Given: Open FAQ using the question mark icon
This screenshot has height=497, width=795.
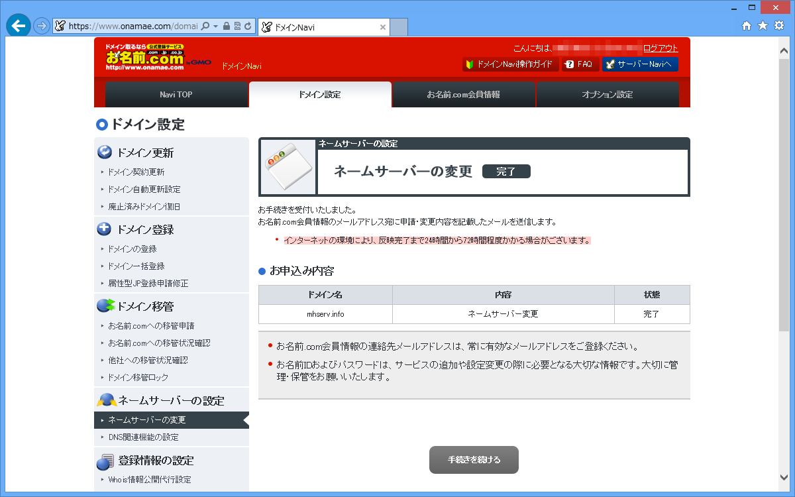Looking at the screenshot, I should [580, 64].
